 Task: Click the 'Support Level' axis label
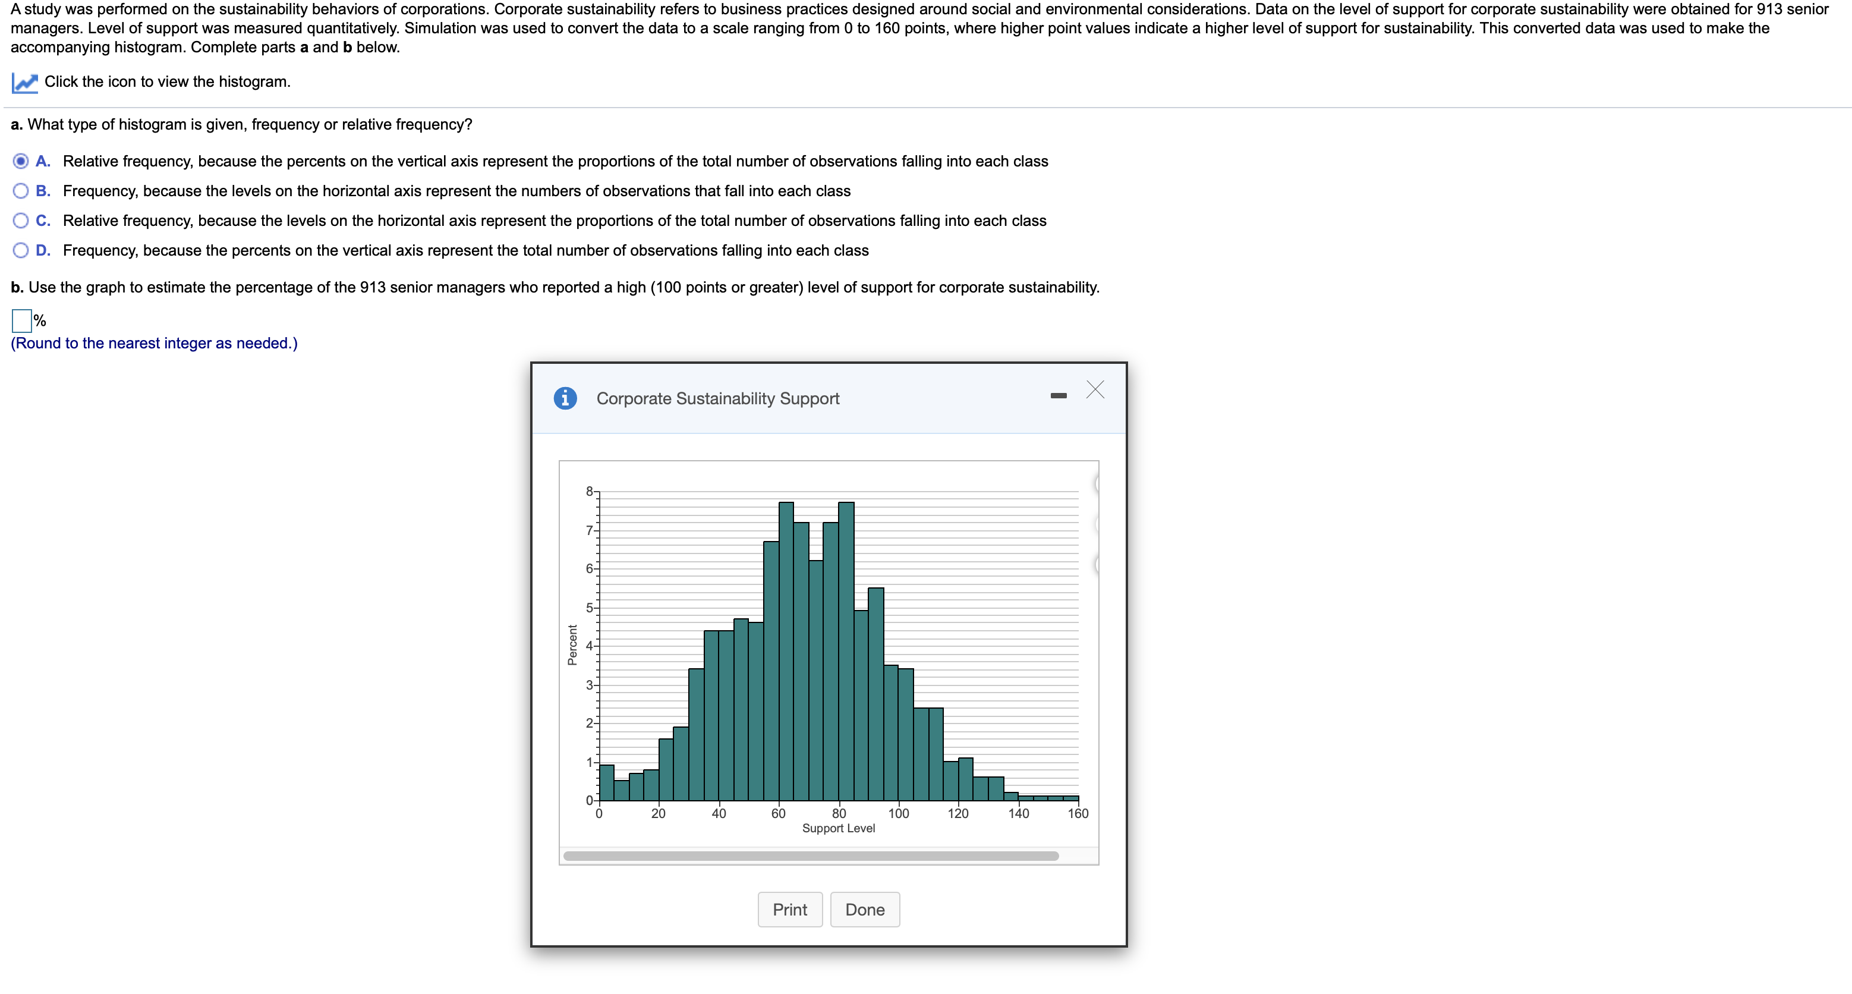[838, 829]
